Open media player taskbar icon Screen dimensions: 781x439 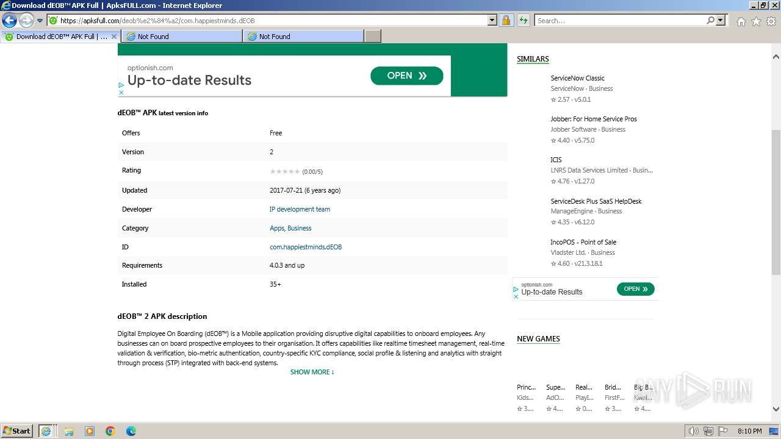pyautogui.click(x=90, y=431)
